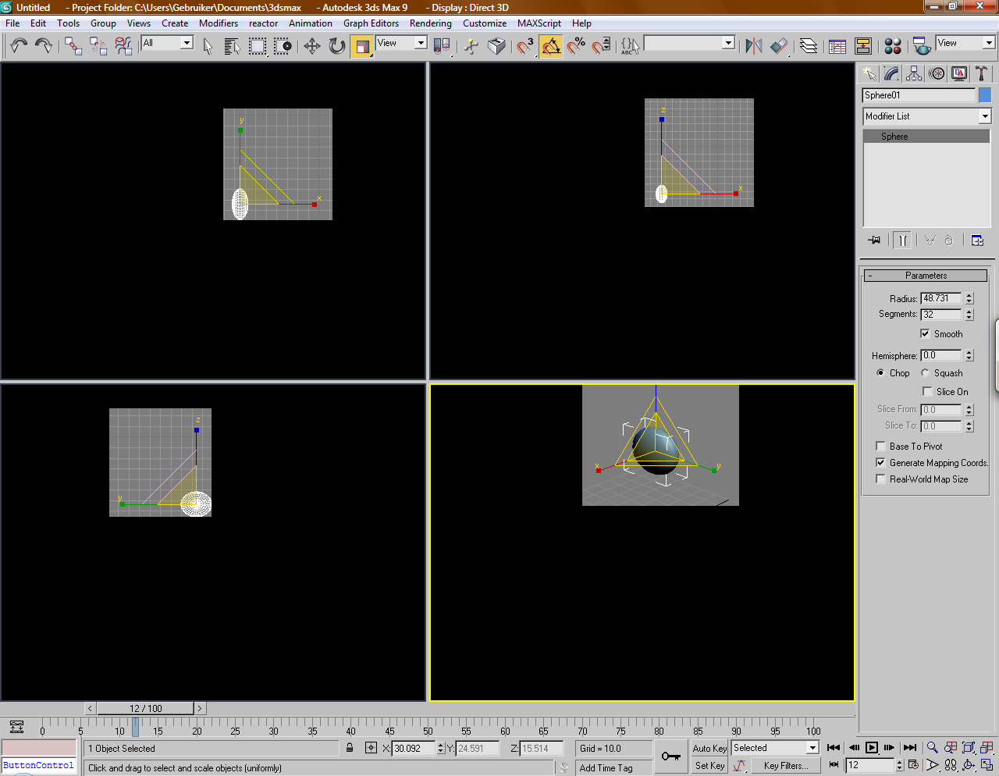This screenshot has width=999, height=776.
Task: Activate the Select and Rotate tool
Action: click(x=336, y=46)
